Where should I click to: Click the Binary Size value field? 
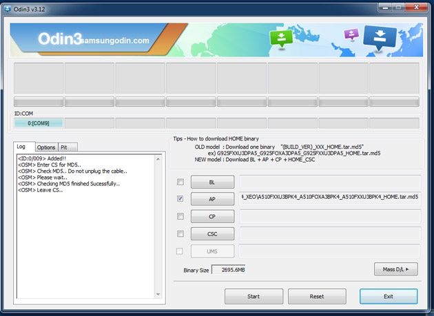tap(229, 270)
